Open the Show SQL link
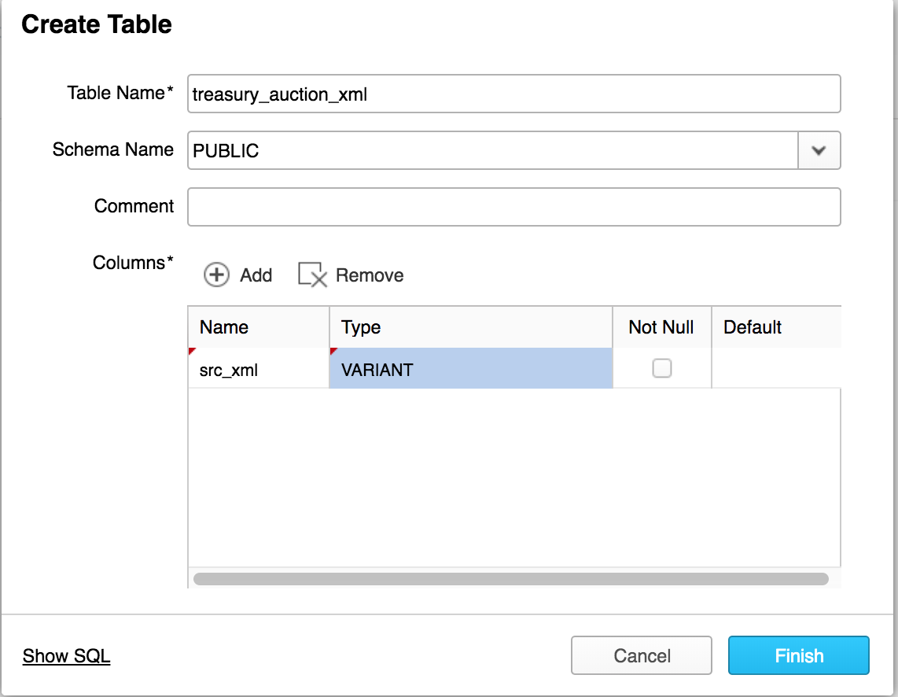This screenshot has height=697, width=898. (66, 656)
